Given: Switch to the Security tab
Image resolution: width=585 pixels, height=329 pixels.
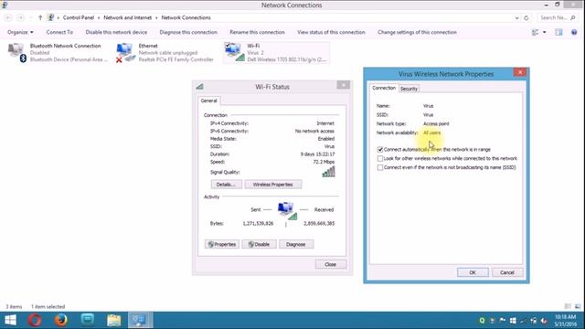Looking at the screenshot, I should [x=409, y=89].
